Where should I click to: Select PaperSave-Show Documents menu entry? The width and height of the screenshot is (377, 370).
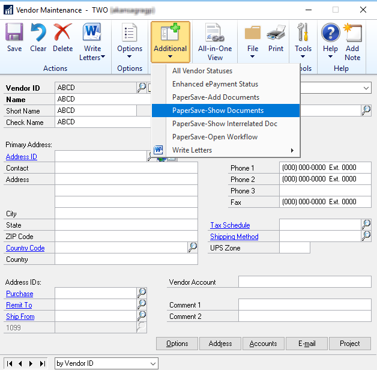218,111
